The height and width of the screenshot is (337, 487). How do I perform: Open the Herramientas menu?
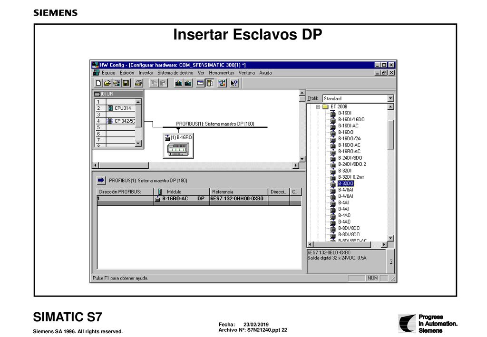(x=222, y=73)
